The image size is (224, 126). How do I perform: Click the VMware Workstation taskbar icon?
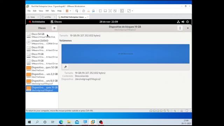tap(93, 122)
